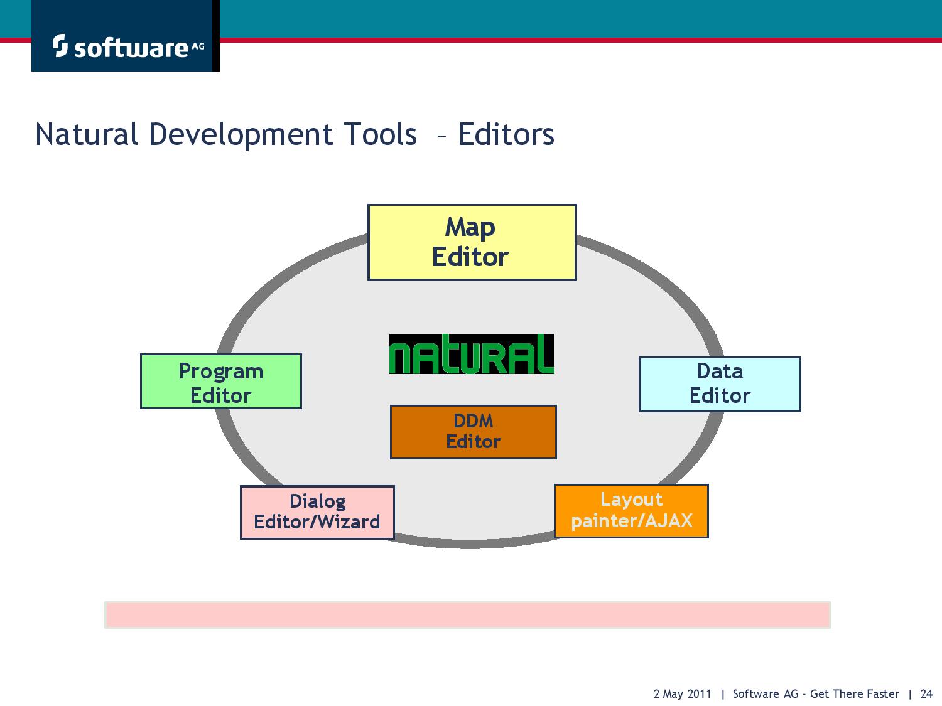Click the AG superscript in the logo
The height and width of the screenshot is (706, 942).
click(x=197, y=45)
